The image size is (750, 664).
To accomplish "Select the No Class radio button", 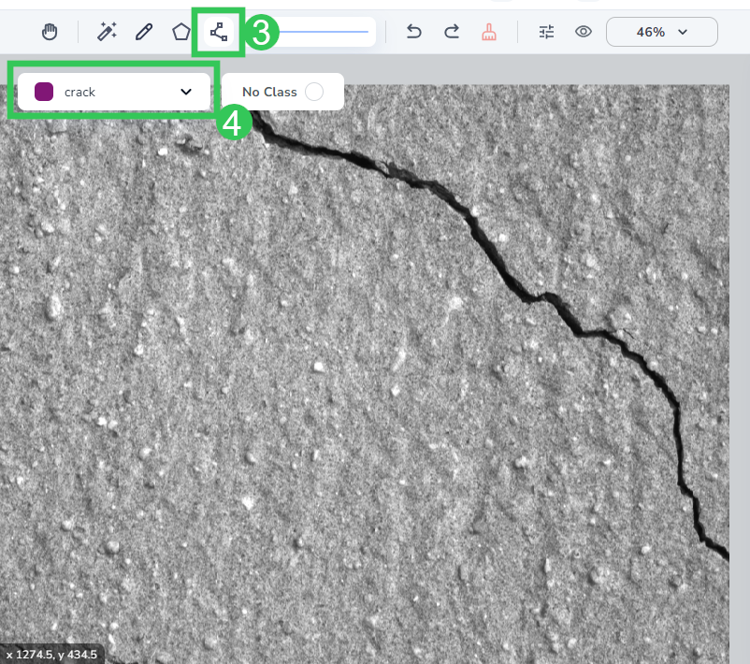I will coord(315,91).
